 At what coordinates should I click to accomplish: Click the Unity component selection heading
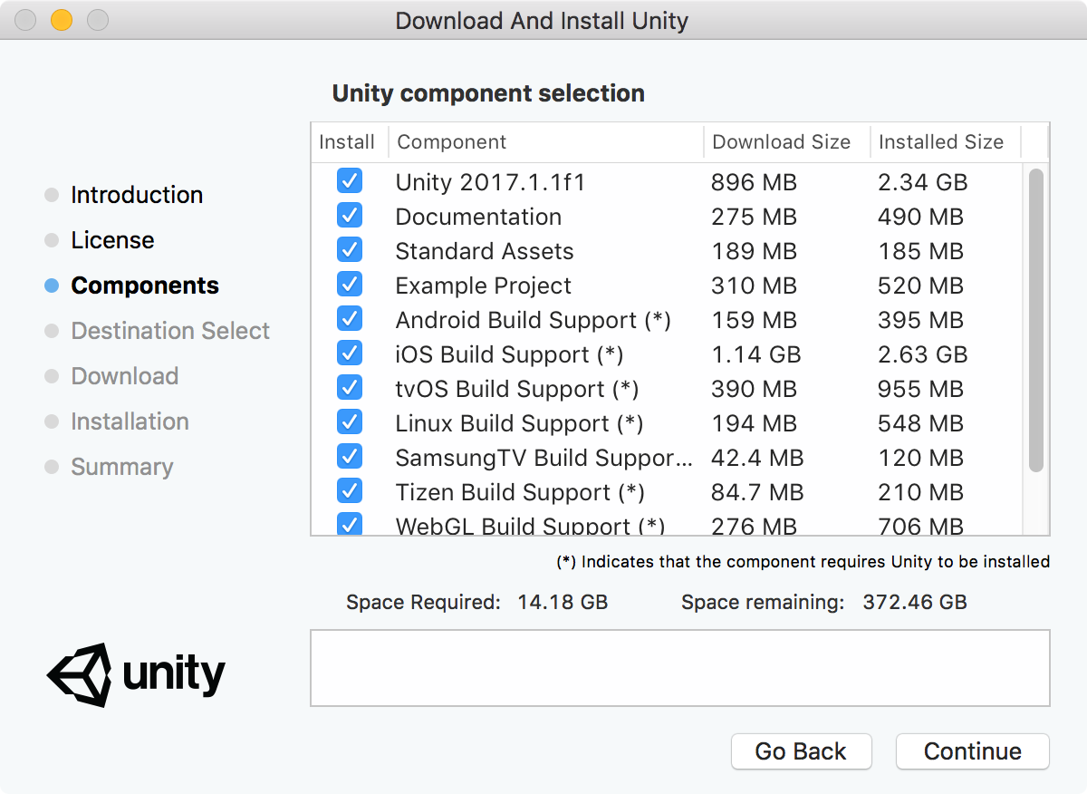click(488, 93)
